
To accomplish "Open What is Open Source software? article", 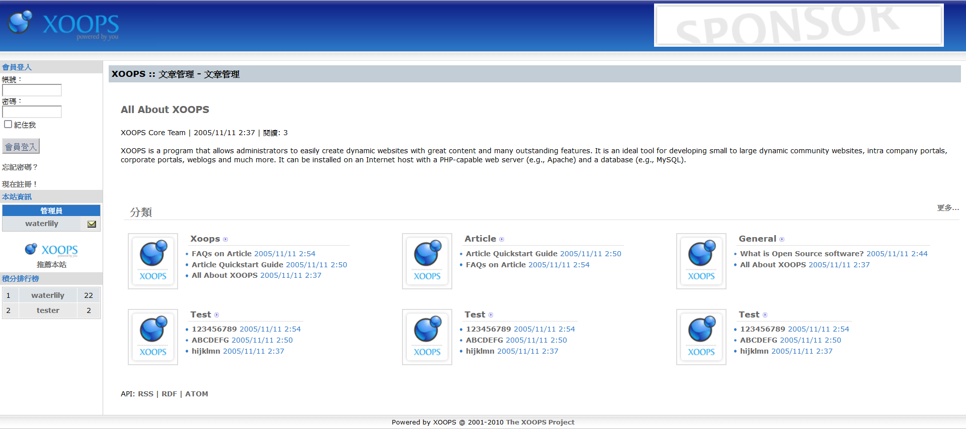I will [802, 254].
